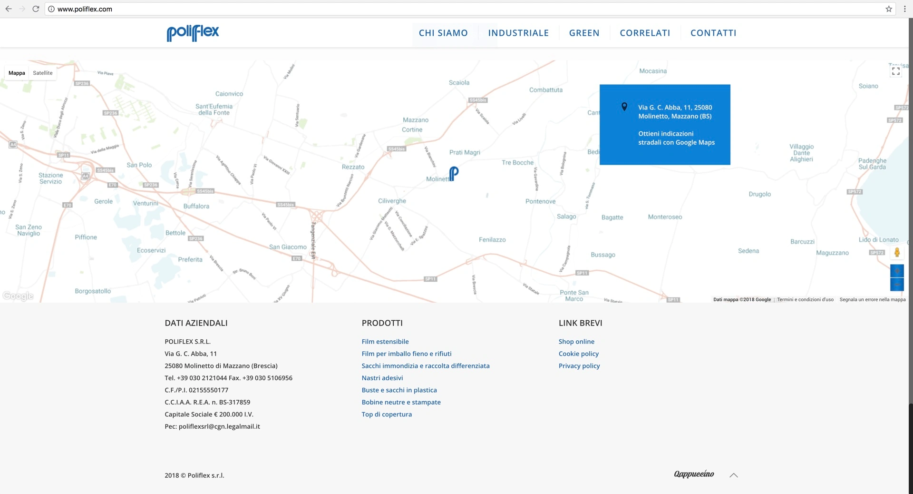Select the Street View pegman icon
Image resolution: width=913 pixels, height=494 pixels.
click(x=897, y=252)
